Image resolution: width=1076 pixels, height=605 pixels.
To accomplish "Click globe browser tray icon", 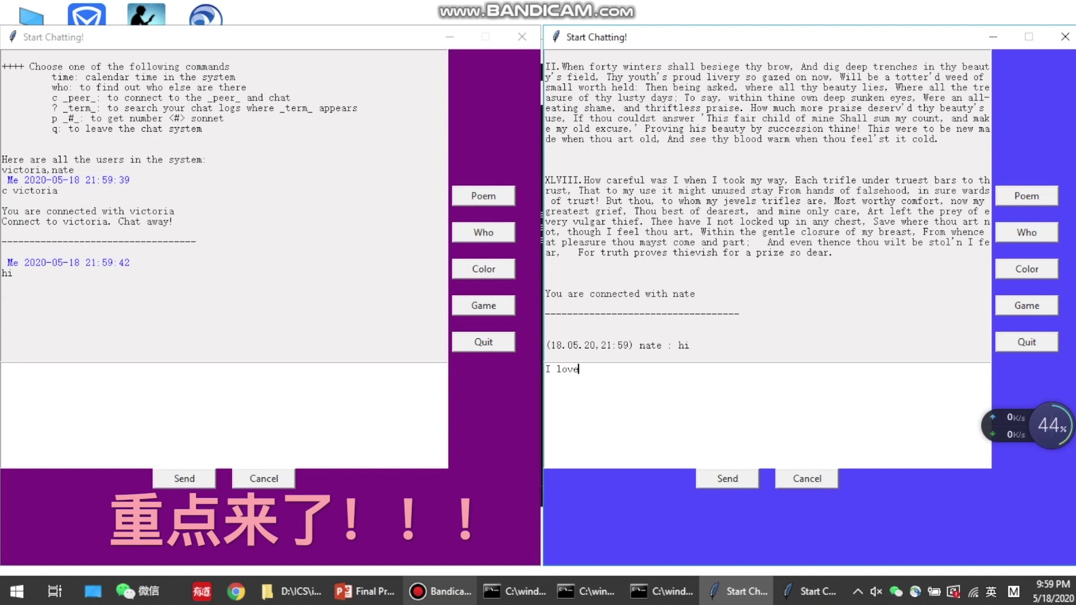I will 915,591.
